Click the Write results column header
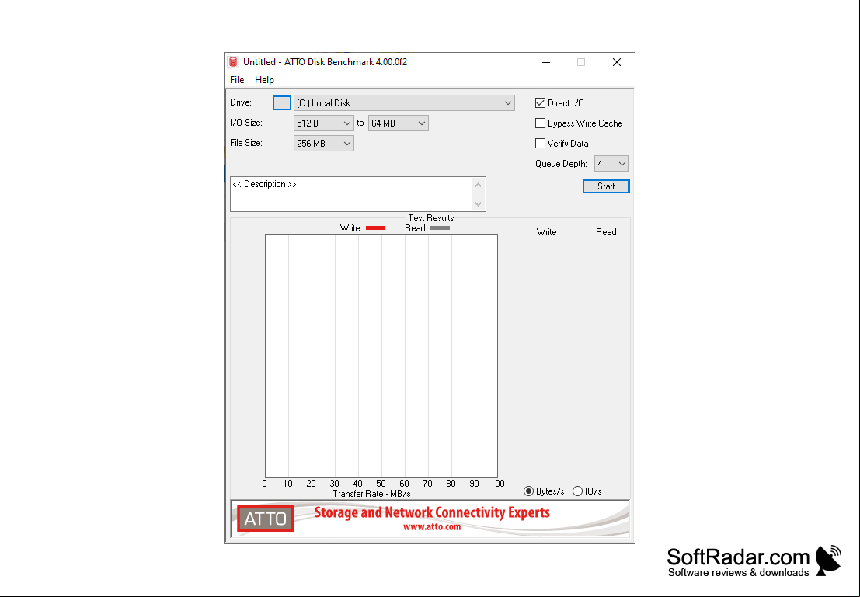This screenshot has width=860, height=597. pos(546,232)
